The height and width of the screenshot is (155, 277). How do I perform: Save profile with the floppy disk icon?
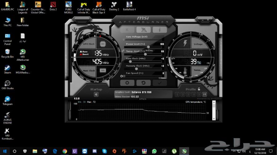click(x=205, y=95)
